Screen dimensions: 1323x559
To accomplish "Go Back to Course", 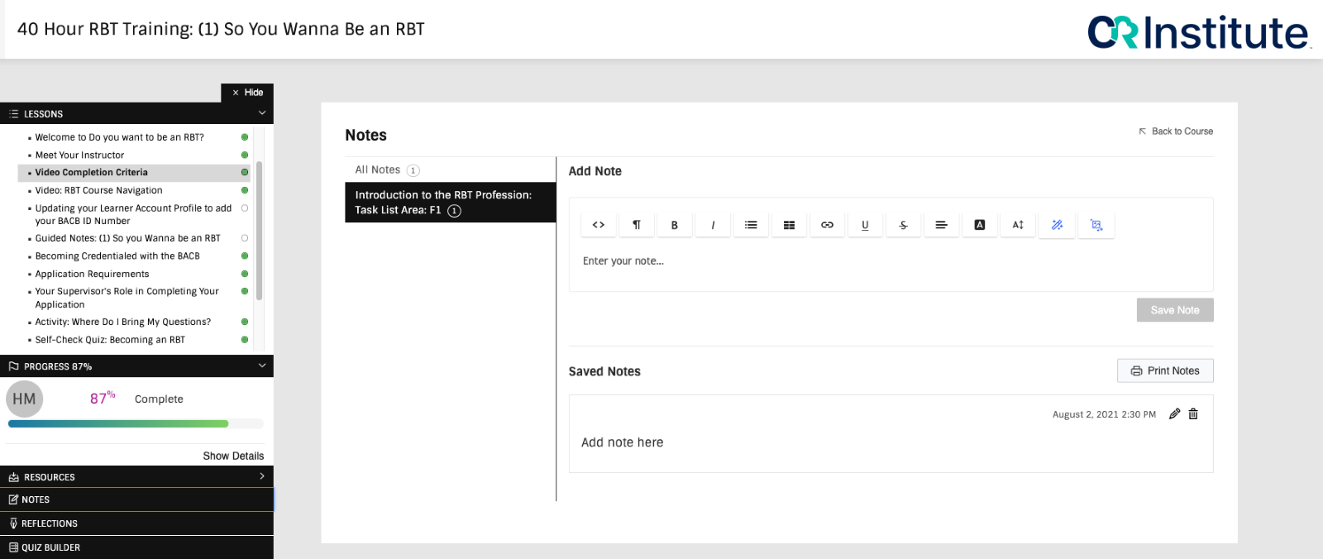I will pos(1176,131).
